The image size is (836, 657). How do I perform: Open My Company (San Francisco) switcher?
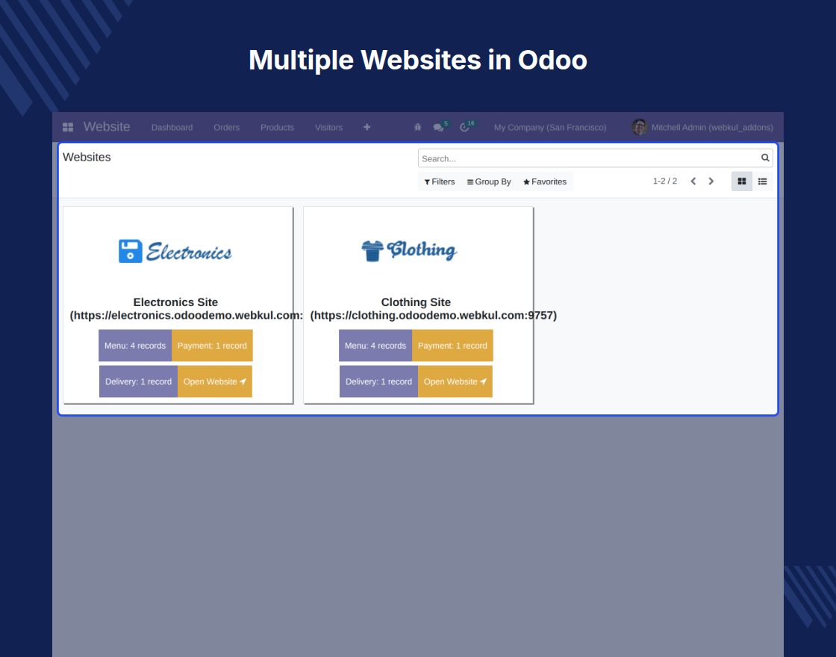pos(550,128)
